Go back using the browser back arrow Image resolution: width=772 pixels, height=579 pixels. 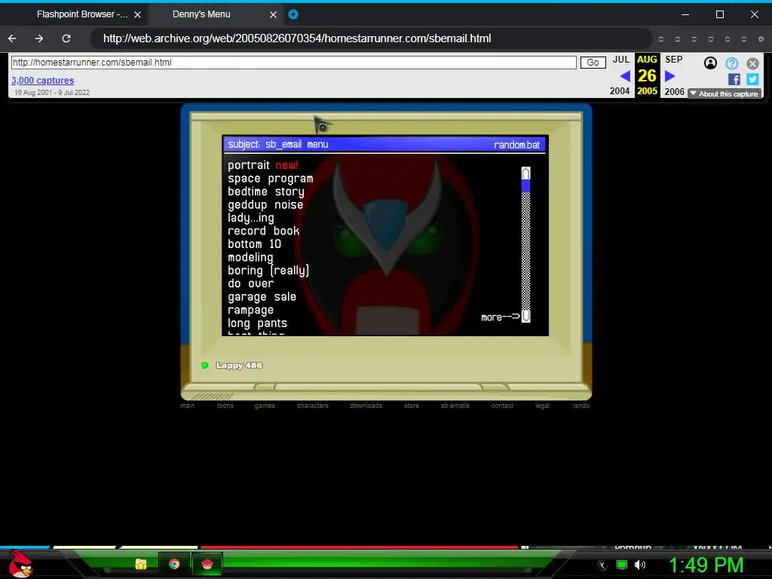click(x=12, y=38)
